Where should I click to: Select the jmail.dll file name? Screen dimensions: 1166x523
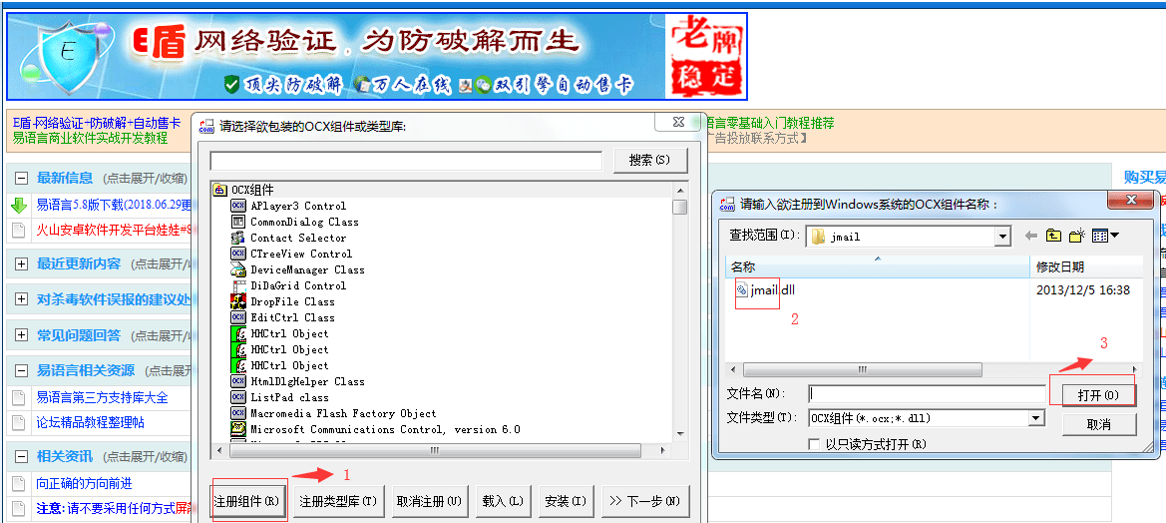[773, 290]
